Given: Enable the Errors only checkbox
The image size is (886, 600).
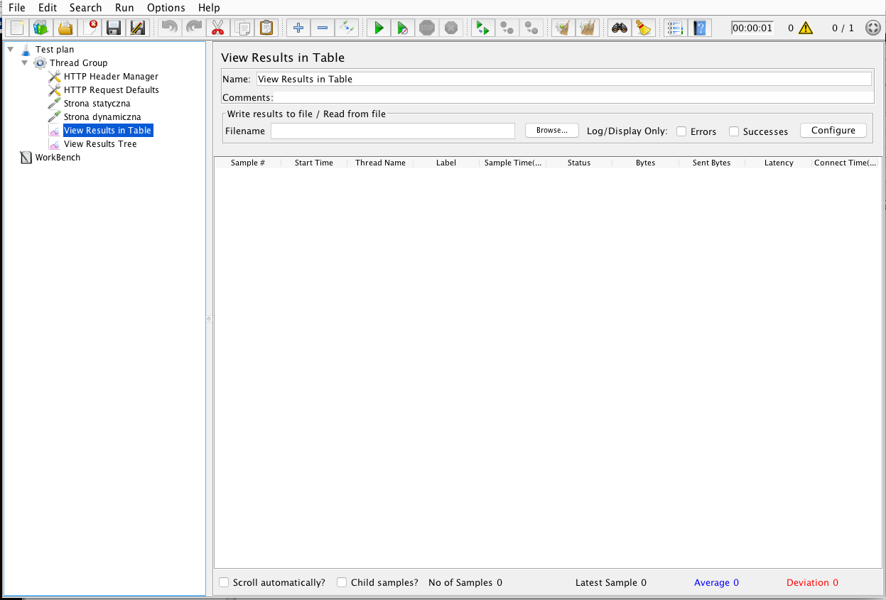Looking at the screenshot, I should (x=681, y=131).
